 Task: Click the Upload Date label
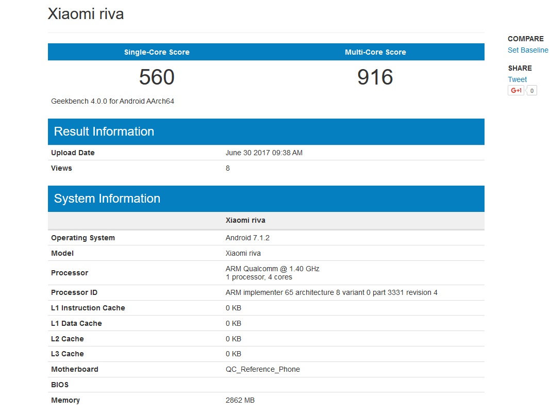73,153
